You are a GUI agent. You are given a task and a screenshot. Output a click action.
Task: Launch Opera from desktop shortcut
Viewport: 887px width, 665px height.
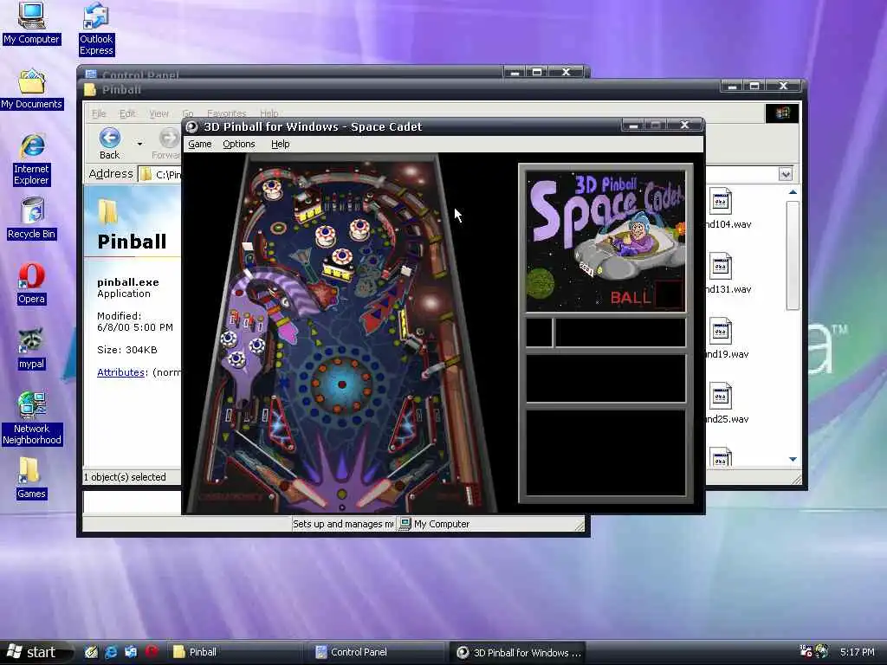(x=31, y=284)
